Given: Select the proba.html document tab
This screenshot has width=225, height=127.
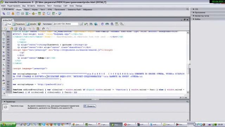Looking at the screenshot, I should (8, 20).
